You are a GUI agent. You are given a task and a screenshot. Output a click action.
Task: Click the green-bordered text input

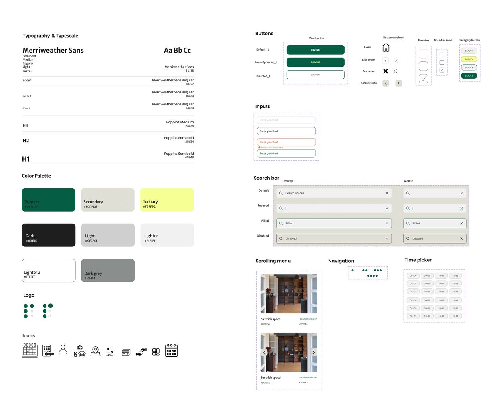(x=286, y=154)
